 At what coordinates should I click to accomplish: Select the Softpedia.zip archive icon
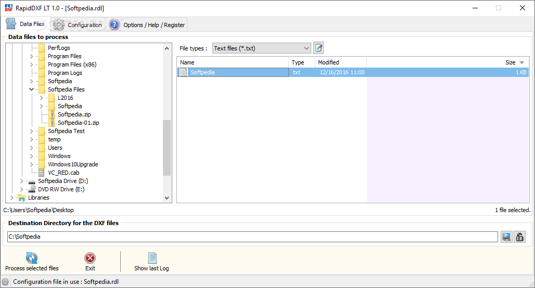coord(52,114)
